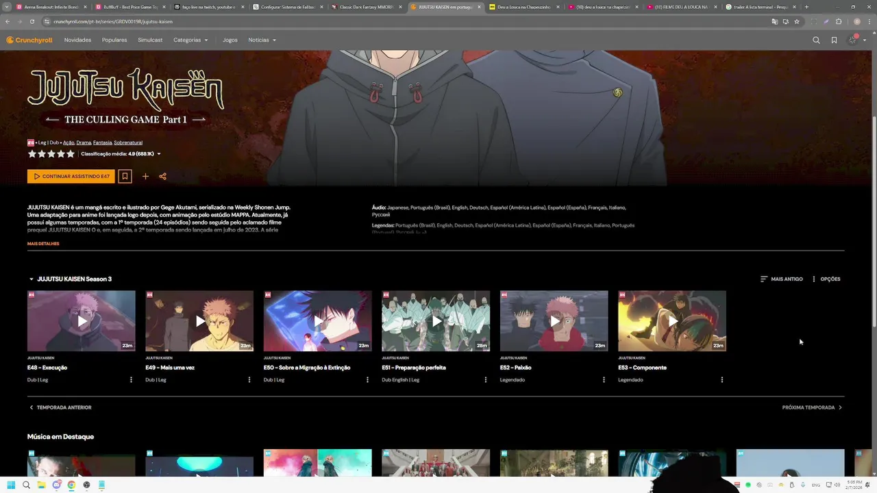Image resolution: width=877 pixels, height=493 pixels.
Task: Play E48 - Execução thumbnail
Action: click(x=82, y=321)
